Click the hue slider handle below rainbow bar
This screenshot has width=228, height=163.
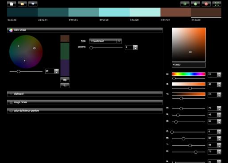(x=174, y=78)
